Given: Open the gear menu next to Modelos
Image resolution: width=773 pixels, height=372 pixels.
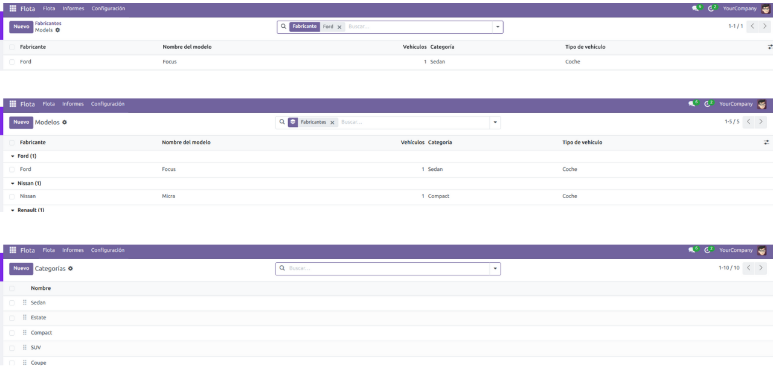Looking at the screenshot, I should [65, 122].
